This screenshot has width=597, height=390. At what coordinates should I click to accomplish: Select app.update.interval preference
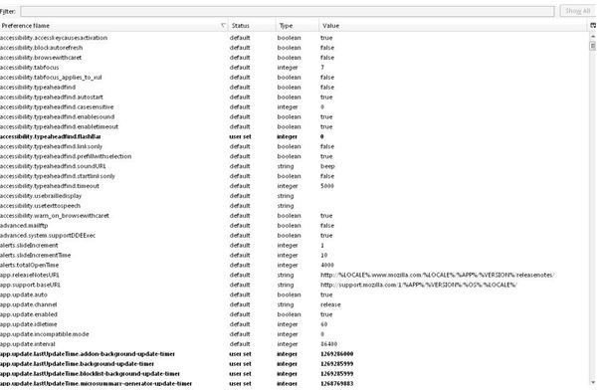click(295, 344)
